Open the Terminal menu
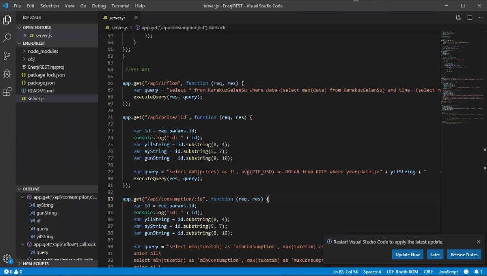Image resolution: width=487 pixels, height=276 pixels. pyautogui.click(x=120, y=6)
